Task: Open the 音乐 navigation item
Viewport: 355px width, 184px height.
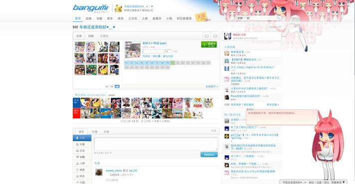Action: point(110,18)
